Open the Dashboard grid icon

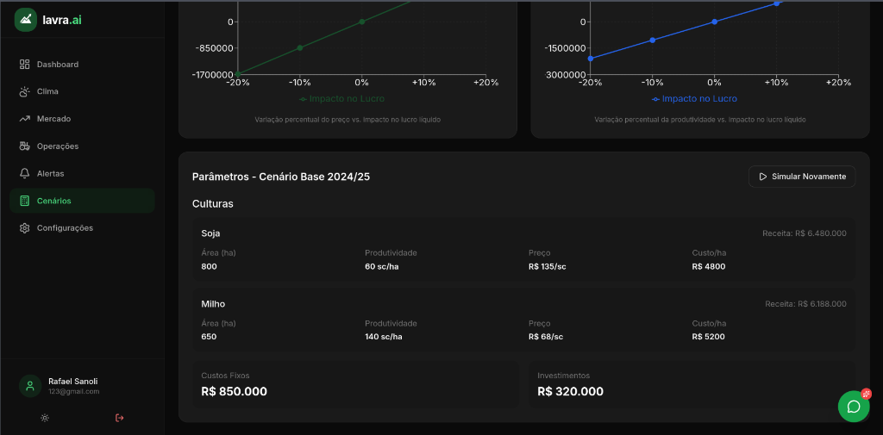pos(25,65)
